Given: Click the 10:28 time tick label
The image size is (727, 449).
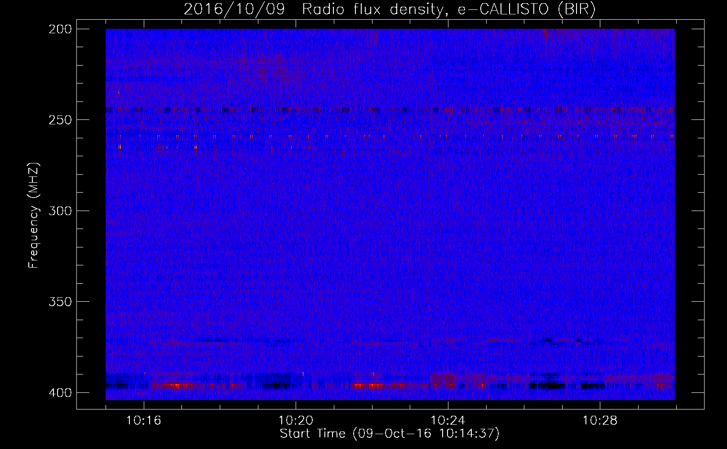Looking at the screenshot, I should (600, 421).
